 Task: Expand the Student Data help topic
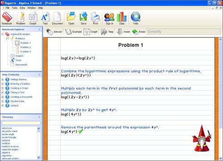pyautogui.click(x=3, y=101)
